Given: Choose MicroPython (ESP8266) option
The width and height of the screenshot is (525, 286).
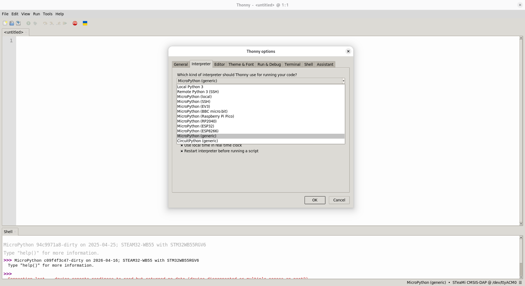Looking at the screenshot, I should point(261,131).
